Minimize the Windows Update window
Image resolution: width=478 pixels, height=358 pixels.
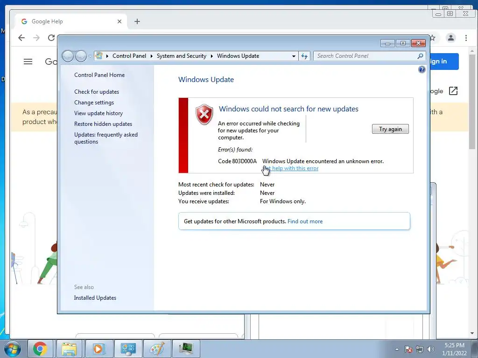(387, 43)
